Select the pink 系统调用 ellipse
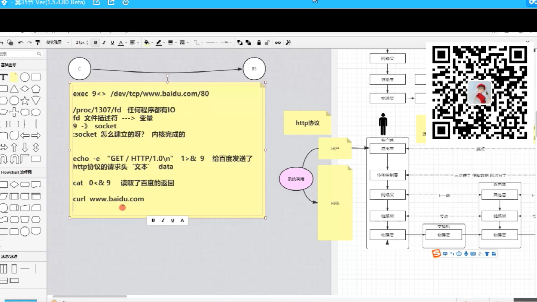The image size is (537, 302). point(296,179)
